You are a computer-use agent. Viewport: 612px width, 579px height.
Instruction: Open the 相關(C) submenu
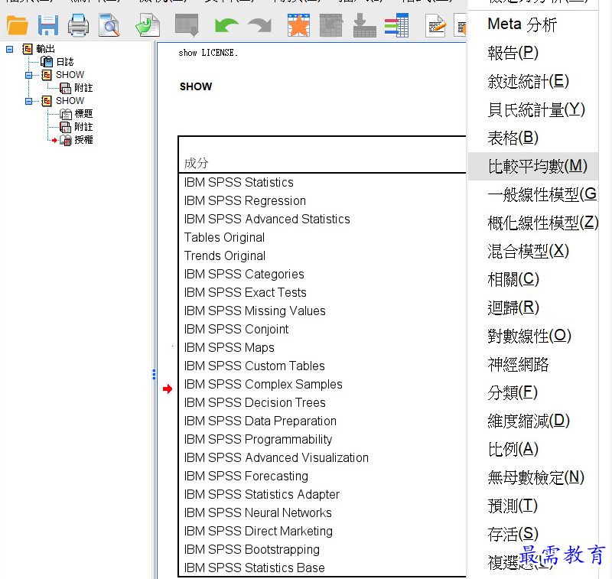click(533, 279)
